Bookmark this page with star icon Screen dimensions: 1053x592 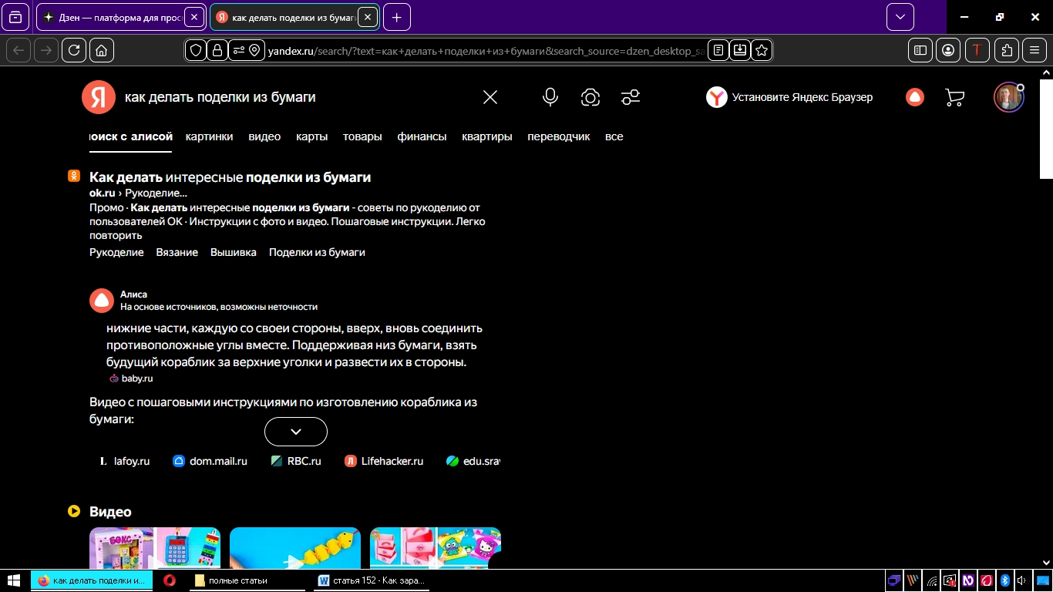[762, 50]
